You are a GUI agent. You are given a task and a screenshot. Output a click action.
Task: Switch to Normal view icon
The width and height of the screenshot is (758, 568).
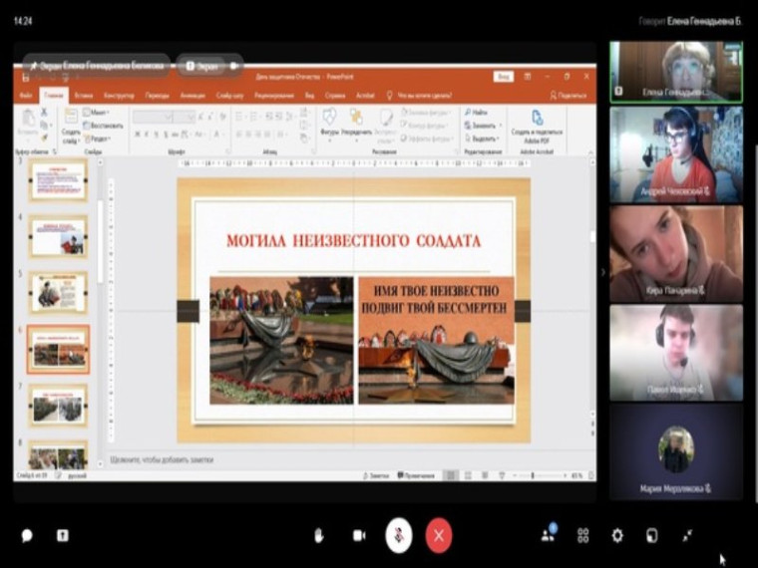pos(451,475)
